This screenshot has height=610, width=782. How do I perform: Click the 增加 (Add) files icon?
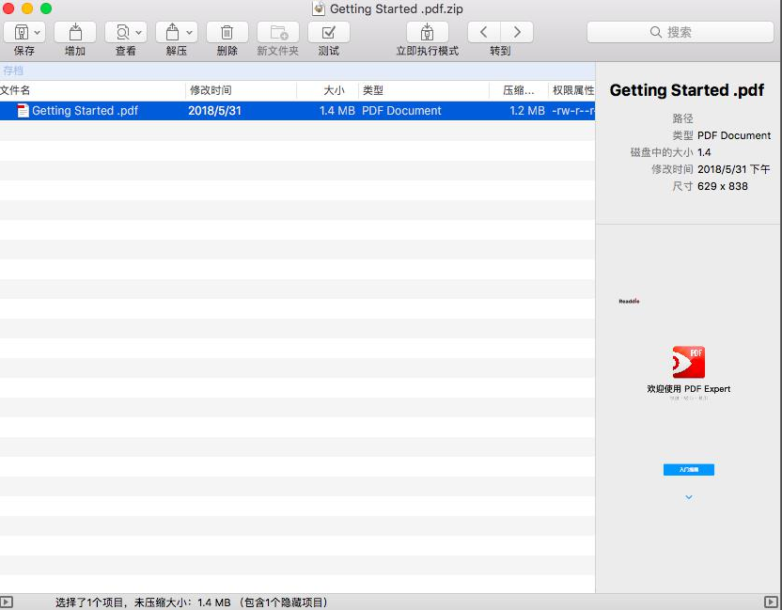tap(75, 32)
